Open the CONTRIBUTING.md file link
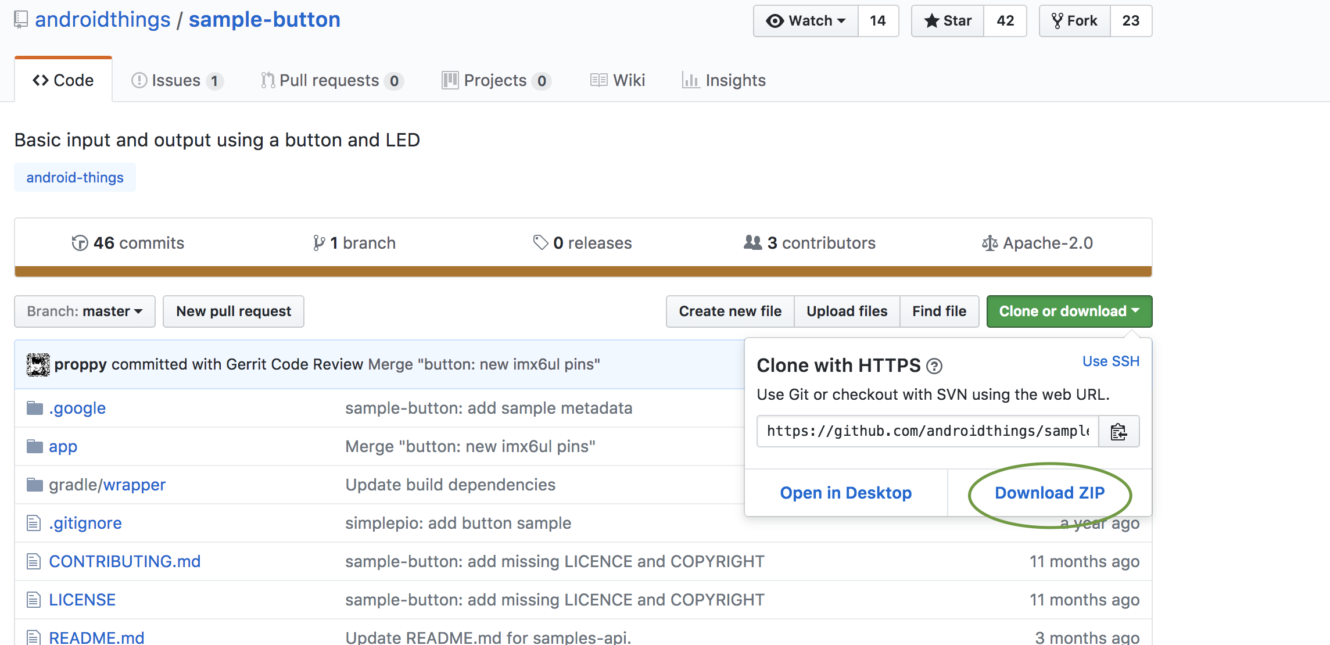This screenshot has height=645, width=1330. 125,562
